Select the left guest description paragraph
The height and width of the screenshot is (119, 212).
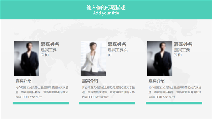[x=42, y=92]
